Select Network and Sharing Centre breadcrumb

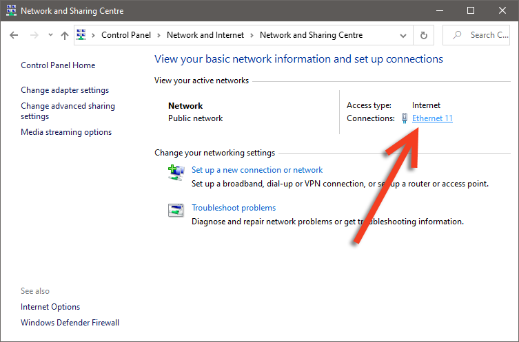pos(311,35)
